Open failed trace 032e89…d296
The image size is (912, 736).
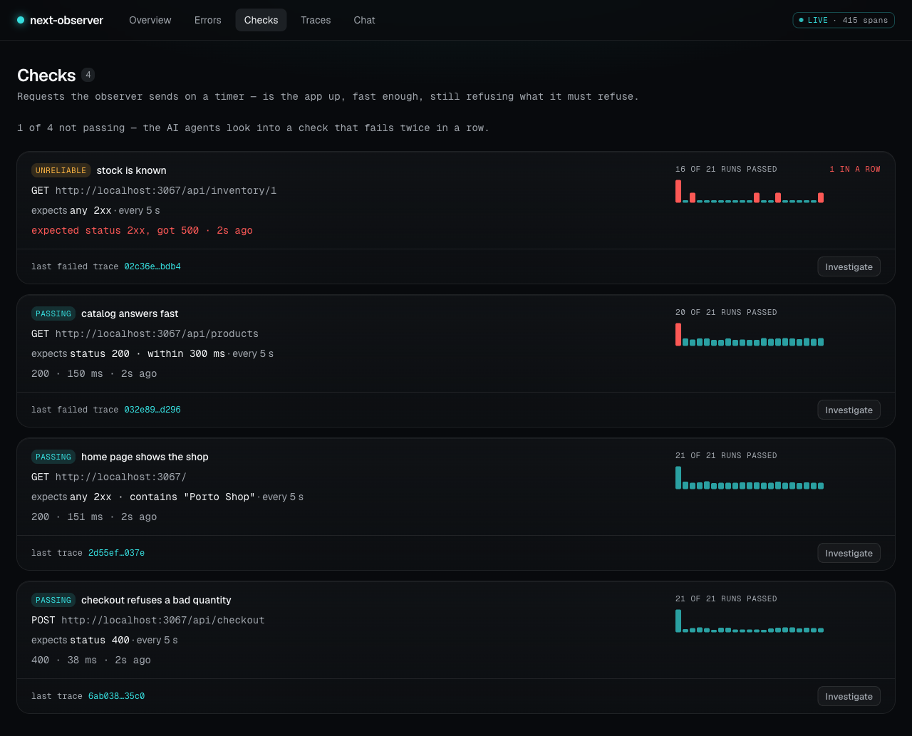click(152, 410)
